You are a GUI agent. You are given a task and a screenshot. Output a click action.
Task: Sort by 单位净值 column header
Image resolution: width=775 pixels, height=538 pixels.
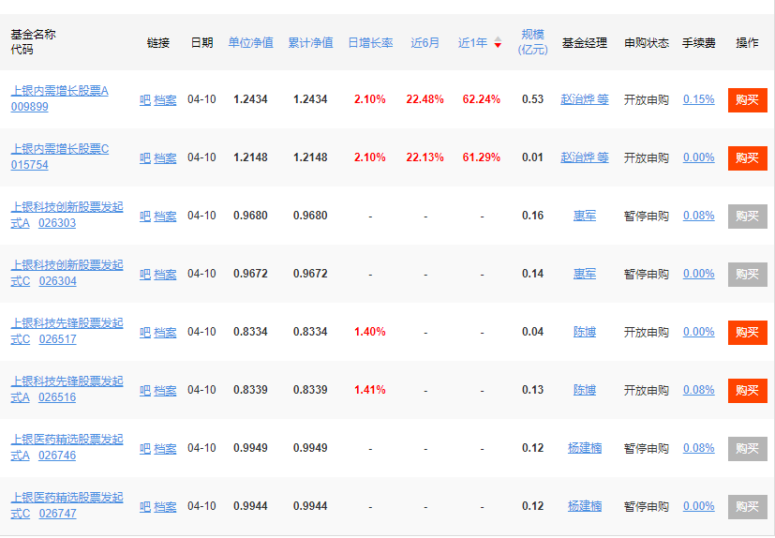pos(250,42)
